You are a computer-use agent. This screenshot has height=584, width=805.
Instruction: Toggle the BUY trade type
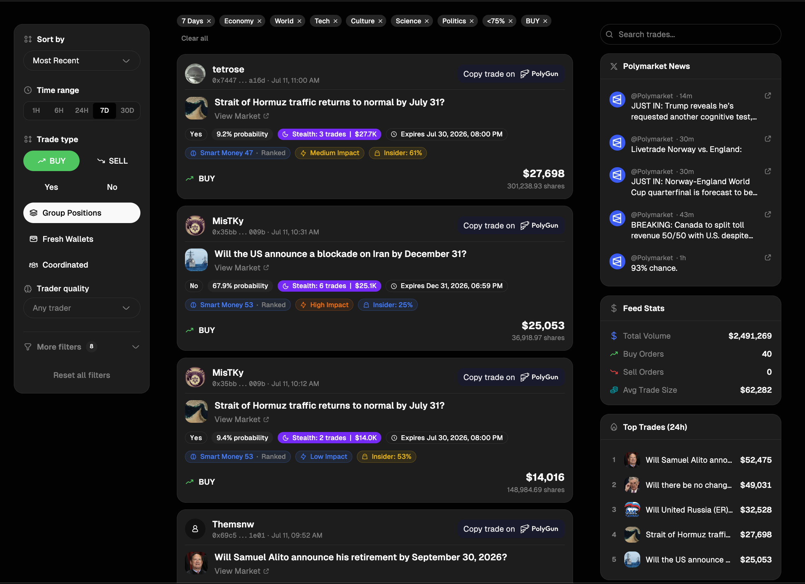[52, 161]
